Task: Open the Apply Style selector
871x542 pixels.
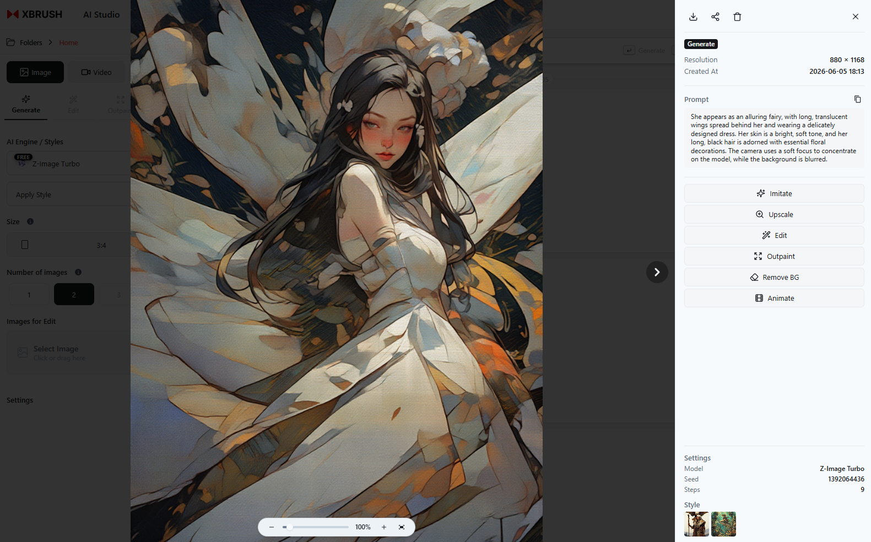Action: pos(69,194)
